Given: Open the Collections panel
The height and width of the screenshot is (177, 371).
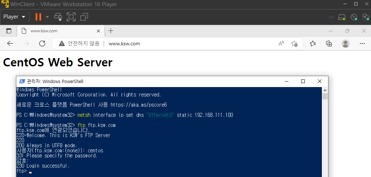Looking at the screenshot, I should 329,44.
